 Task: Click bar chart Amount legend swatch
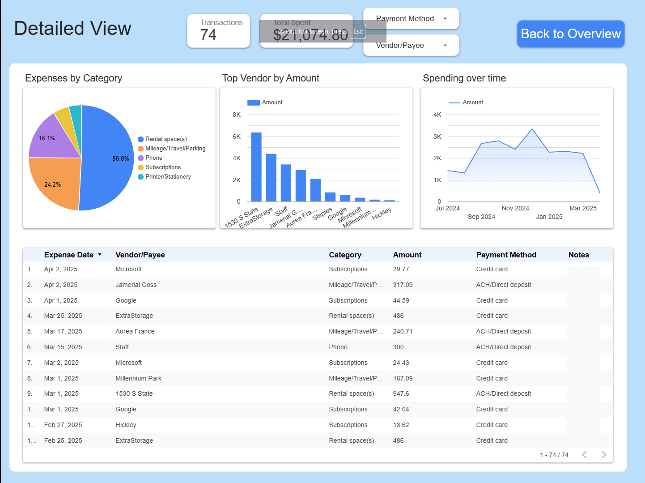point(254,103)
